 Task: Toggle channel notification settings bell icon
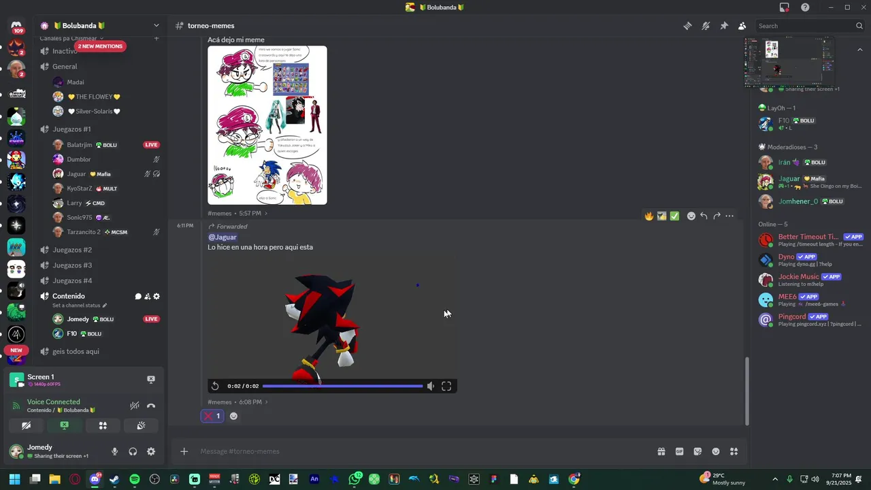[x=706, y=26]
